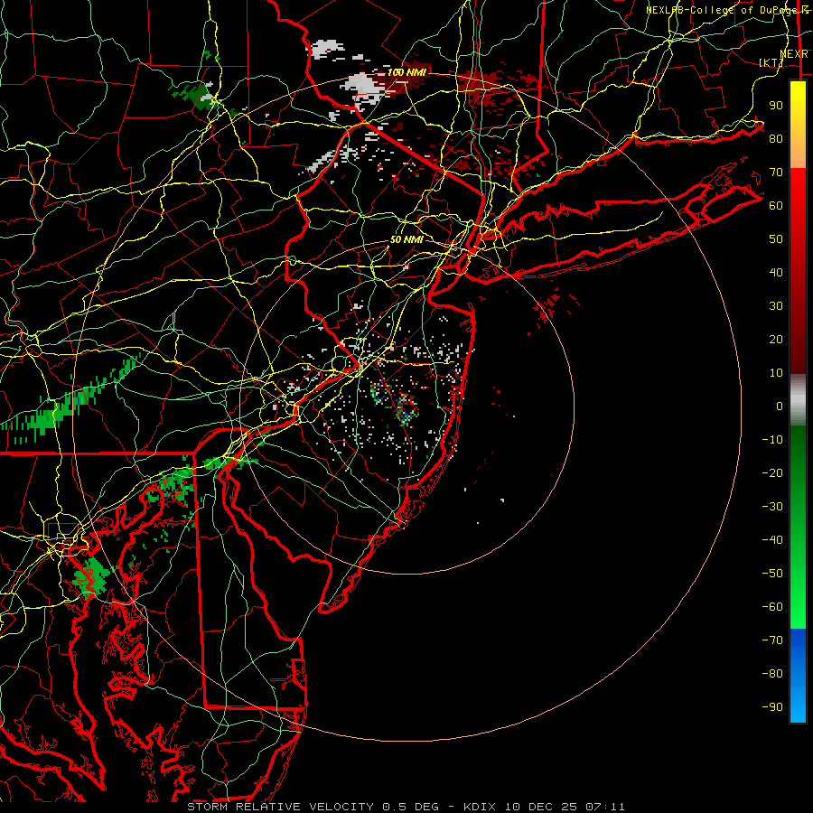This screenshot has width=813, height=813.
Task: Click the -10 scale value
Action: point(772,440)
